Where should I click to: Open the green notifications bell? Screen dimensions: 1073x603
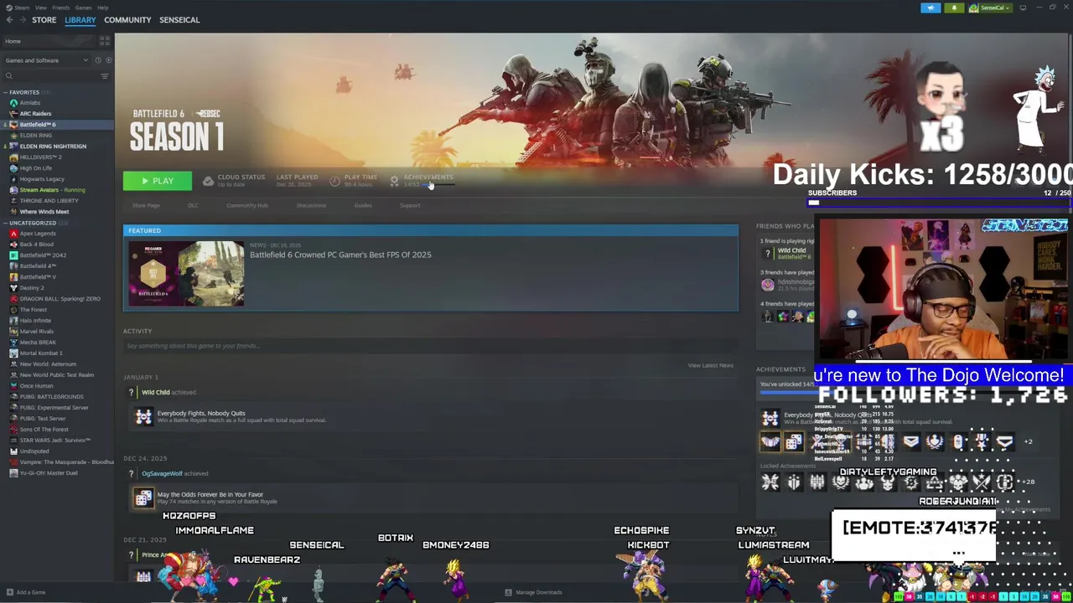(954, 8)
